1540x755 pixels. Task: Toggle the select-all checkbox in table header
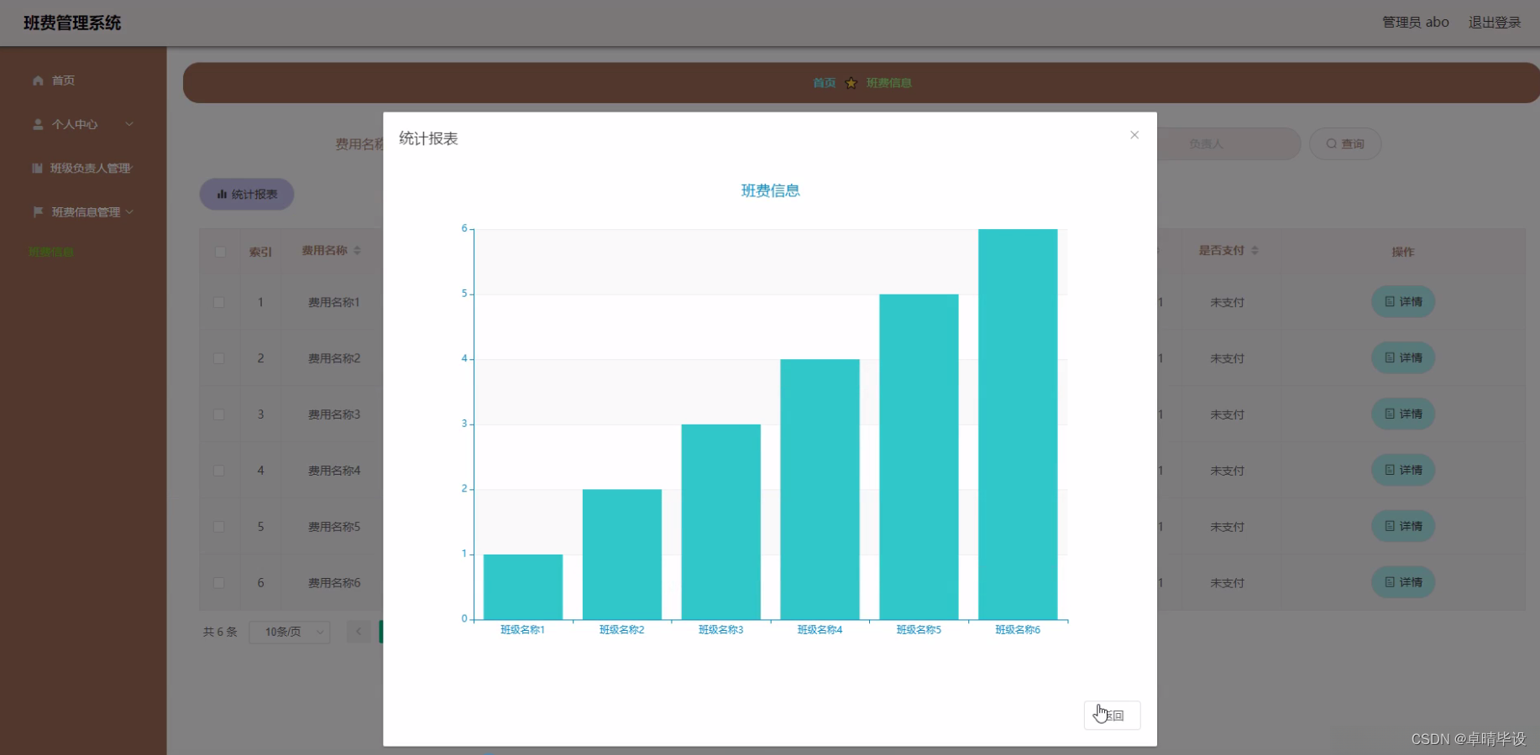pos(219,252)
